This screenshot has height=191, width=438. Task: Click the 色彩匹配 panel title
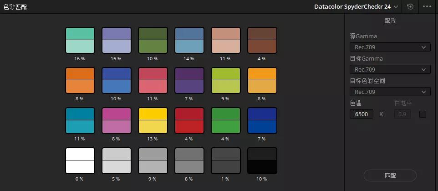click(x=15, y=7)
